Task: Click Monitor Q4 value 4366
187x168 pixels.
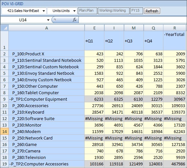Action: coord(153,125)
